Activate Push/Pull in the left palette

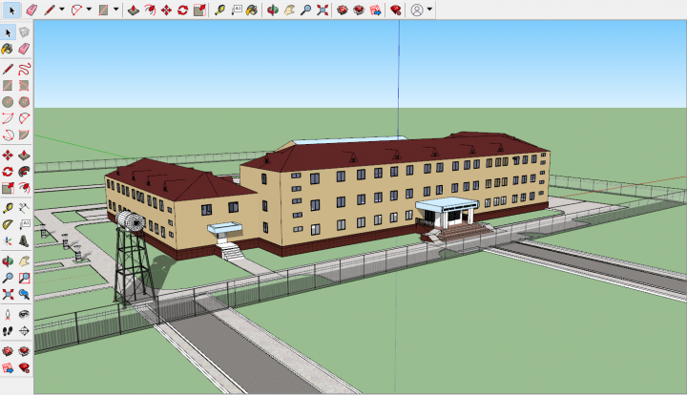click(24, 155)
